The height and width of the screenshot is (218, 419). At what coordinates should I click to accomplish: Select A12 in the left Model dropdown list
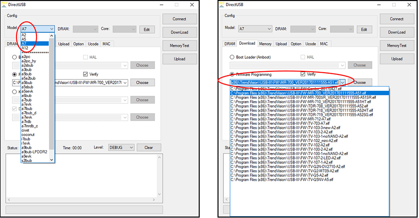25,48
